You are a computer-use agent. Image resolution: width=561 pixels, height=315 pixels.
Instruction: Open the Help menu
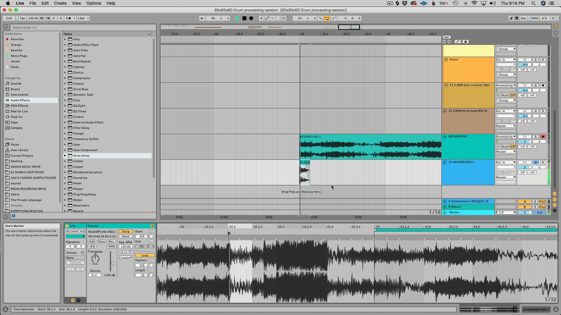111,3
